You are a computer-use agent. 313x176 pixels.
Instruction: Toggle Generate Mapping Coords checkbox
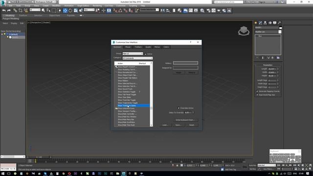pos(257,91)
